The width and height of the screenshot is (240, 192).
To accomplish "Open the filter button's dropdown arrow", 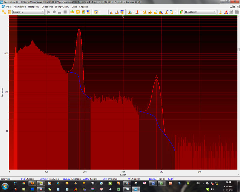I will pos(100,12).
